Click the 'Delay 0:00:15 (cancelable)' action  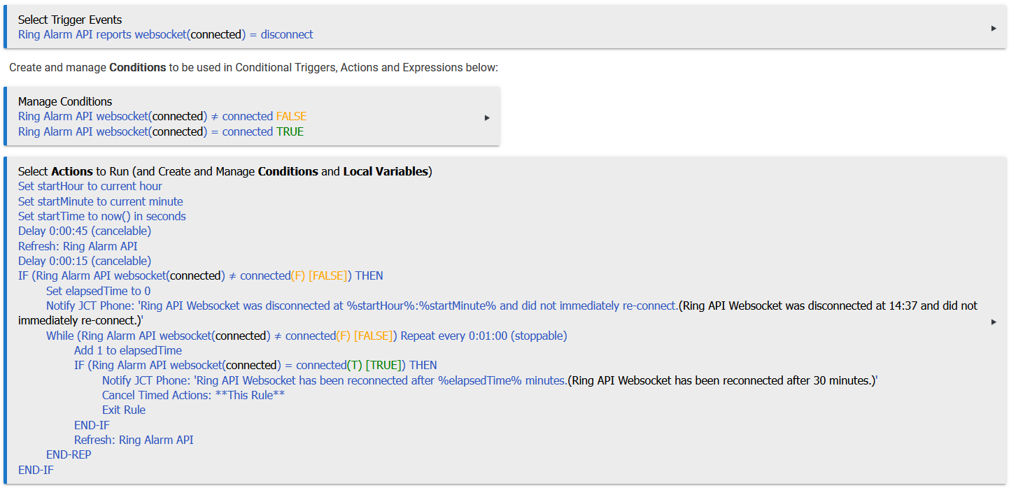pyautogui.click(x=85, y=261)
